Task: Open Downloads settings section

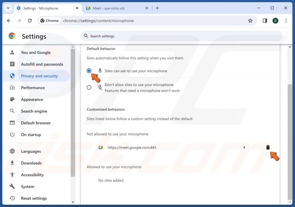Action: click(36, 163)
